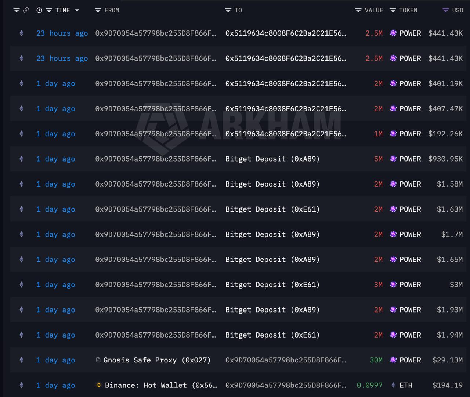This screenshot has height=397, width=470.
Task: Click the TO column header label
Action: [238, 10]
